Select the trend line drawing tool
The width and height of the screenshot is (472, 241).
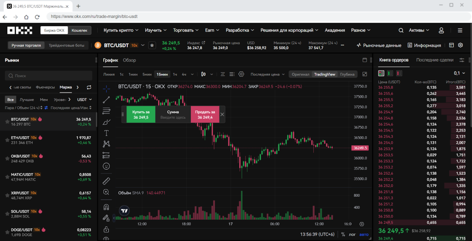106,100
